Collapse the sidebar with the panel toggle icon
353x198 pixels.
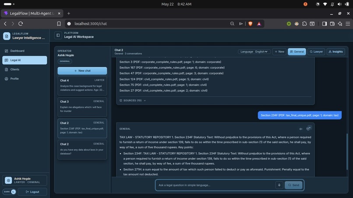coord(58,35)
